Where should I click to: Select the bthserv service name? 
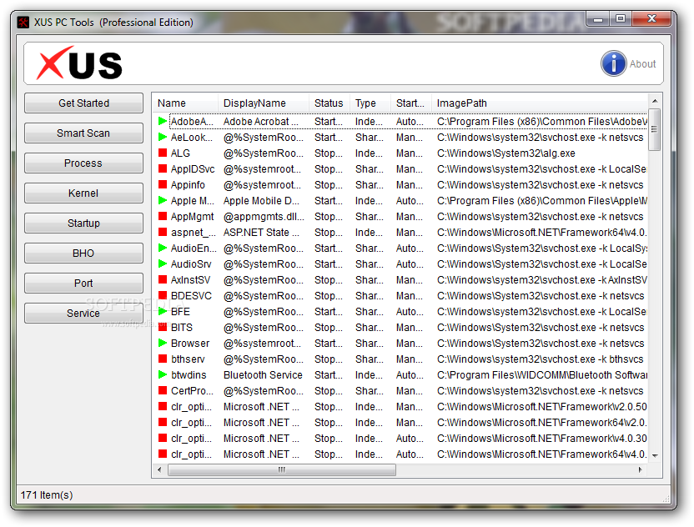[188, 359]
